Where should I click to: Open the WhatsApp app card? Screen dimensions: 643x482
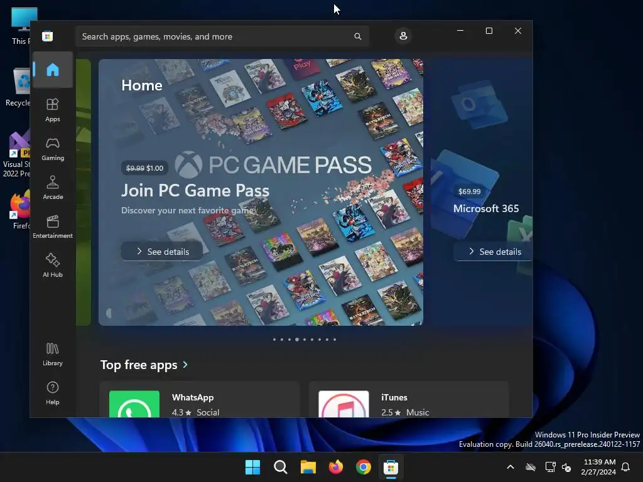click(x=199, y=400)
